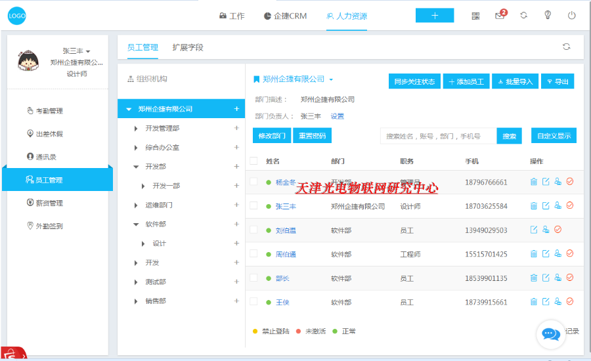Check the box for employee 刘伯温
Viewport: 591px width, 361px height.
(x=253, y=230)
